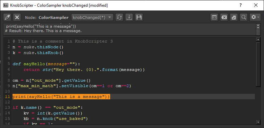Click the console scroll up arrow
This screenshot has height=128, width=264.
pyautogui.click(x=258, y=25)
